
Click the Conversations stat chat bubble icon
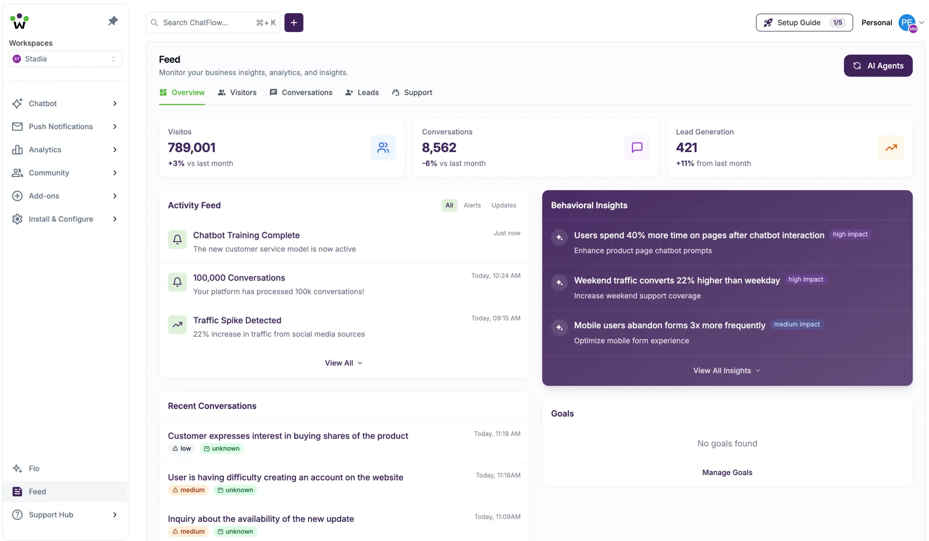pyautogui.click(x=637, y=147)
